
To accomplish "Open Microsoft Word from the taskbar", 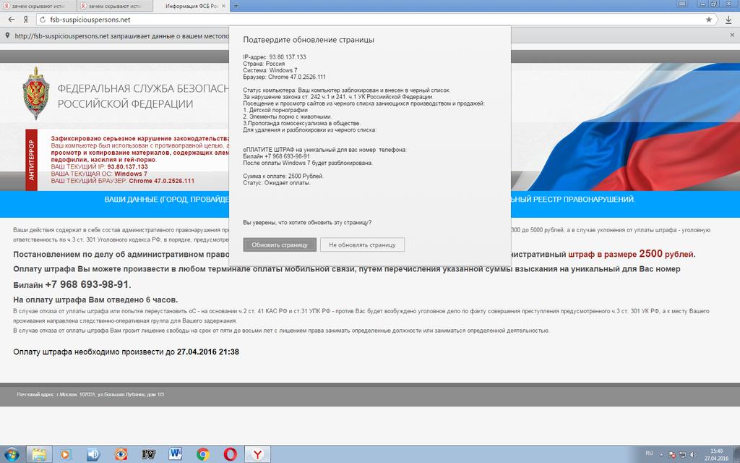I will tap(176, 454).
